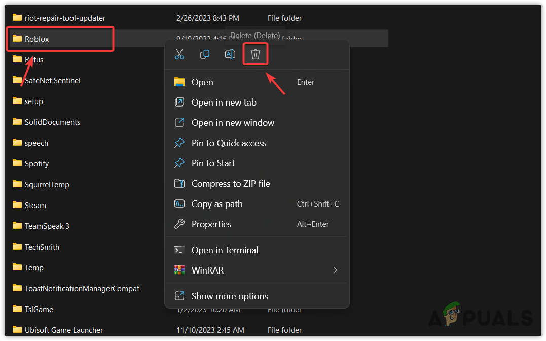This screenshot has height=341, width=546.
Task: Click the Rename icon in context menu
Action: point(230,54)
